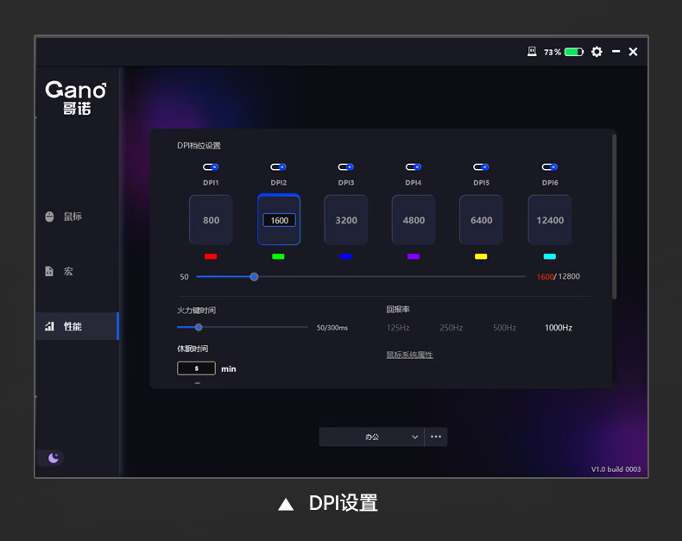Toggle the DPI4 stage switch

(414, 167)
